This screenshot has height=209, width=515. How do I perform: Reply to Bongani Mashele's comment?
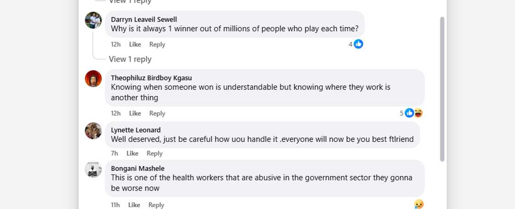156,205
